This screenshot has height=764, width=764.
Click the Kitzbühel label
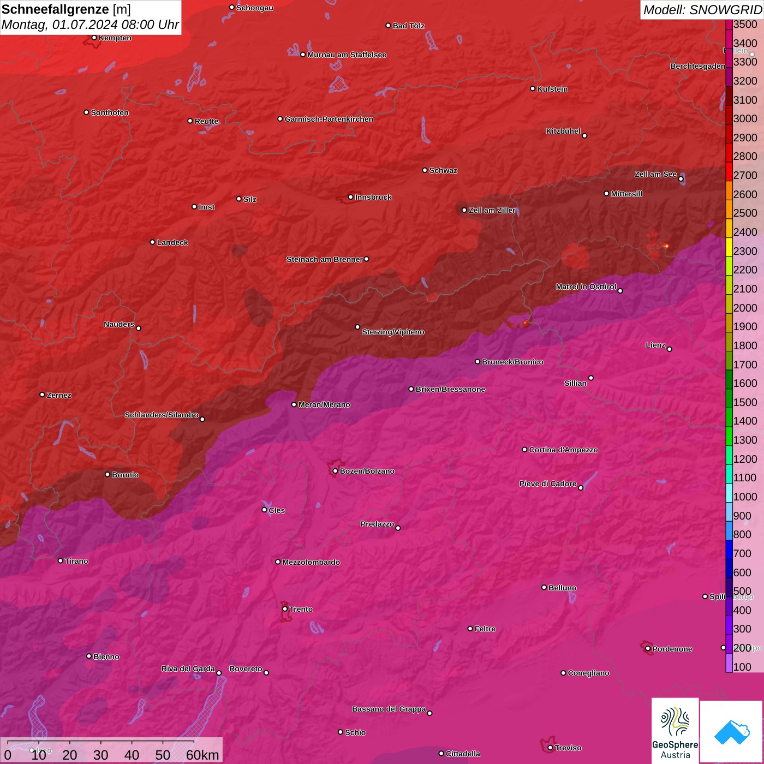point(563,131)
